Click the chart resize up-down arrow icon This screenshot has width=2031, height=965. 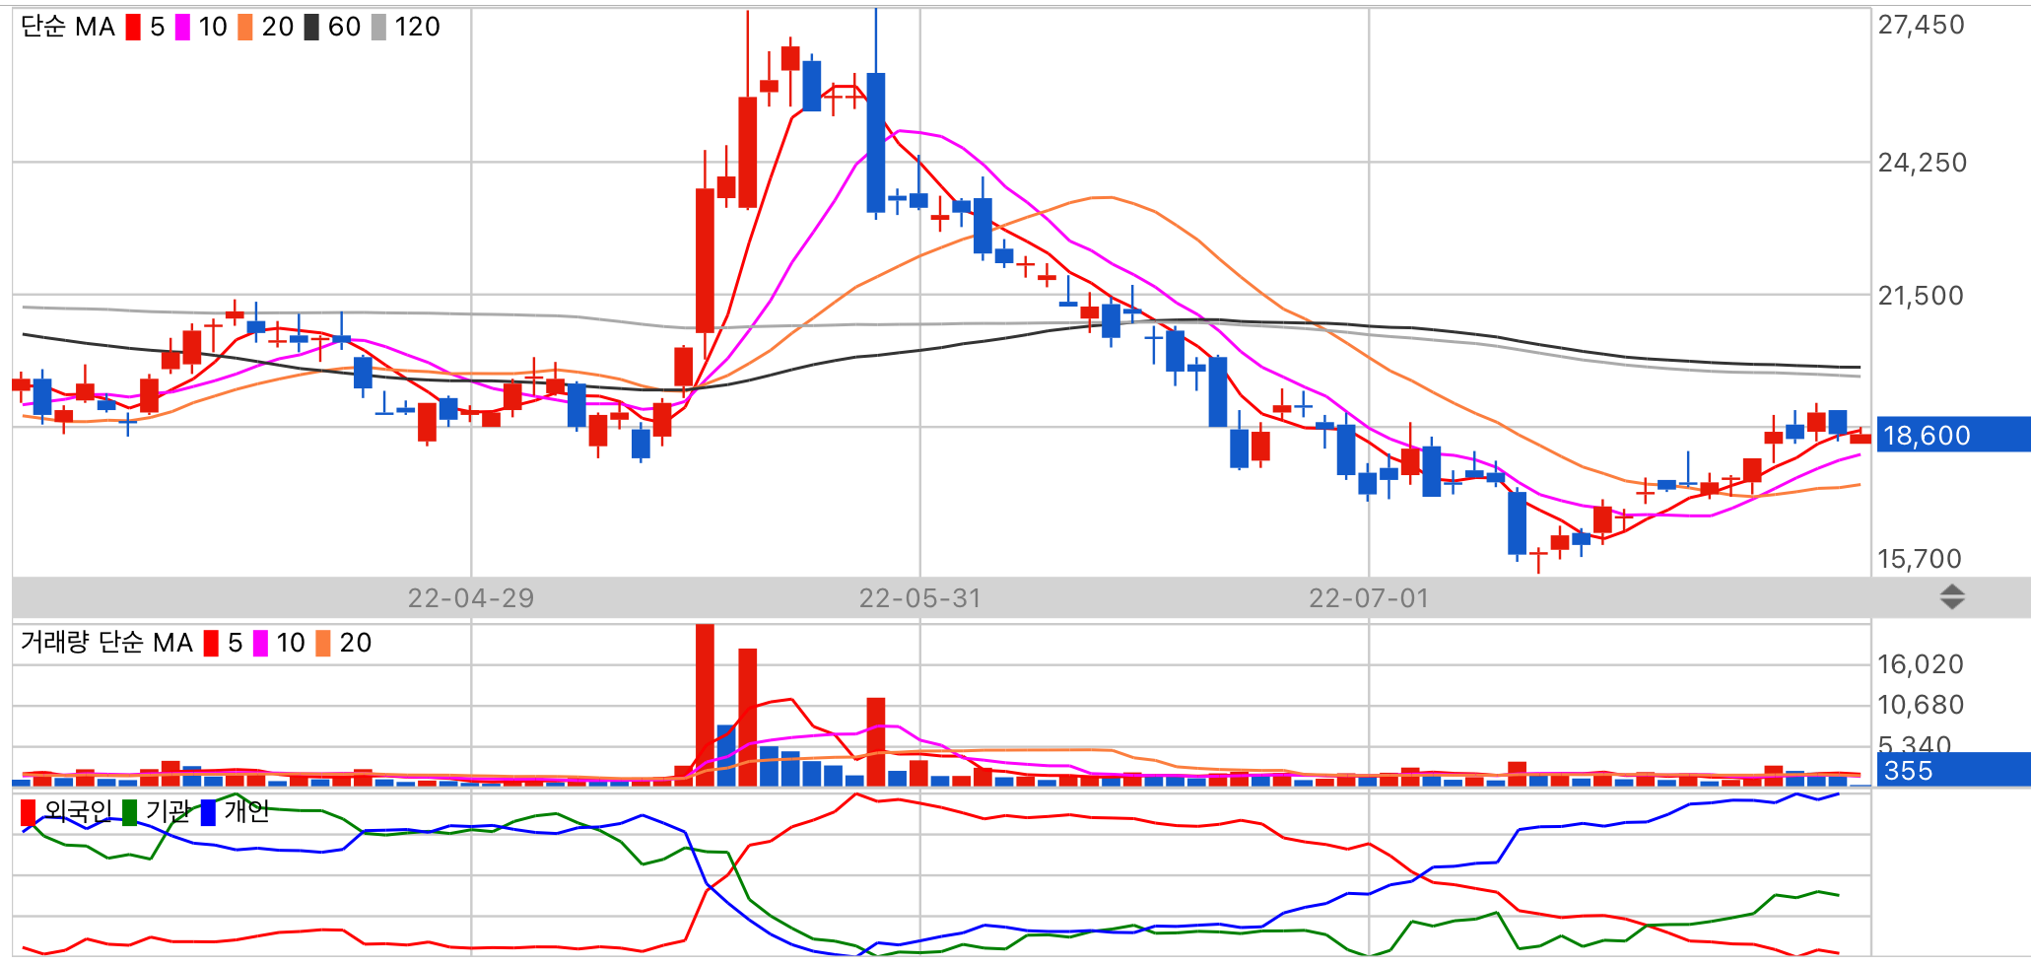pyautogui.click(x=1951, y=597)
